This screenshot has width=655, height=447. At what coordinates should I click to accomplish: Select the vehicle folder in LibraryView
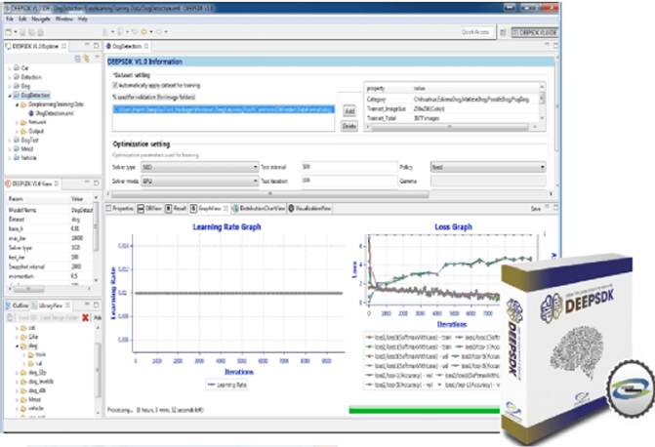tap(32, 408)
